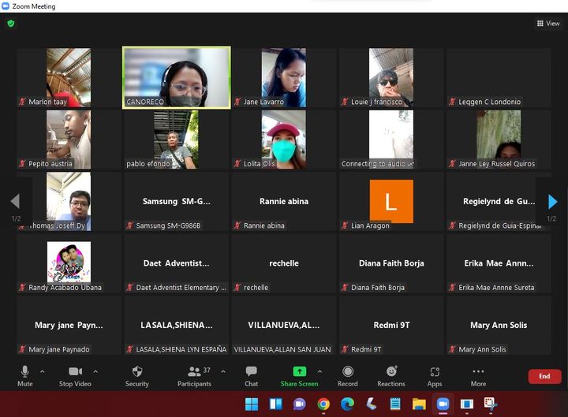568x417 pixels.
Task: Expand video options arrow beside Stop Video
Action: tap(95, 371)
